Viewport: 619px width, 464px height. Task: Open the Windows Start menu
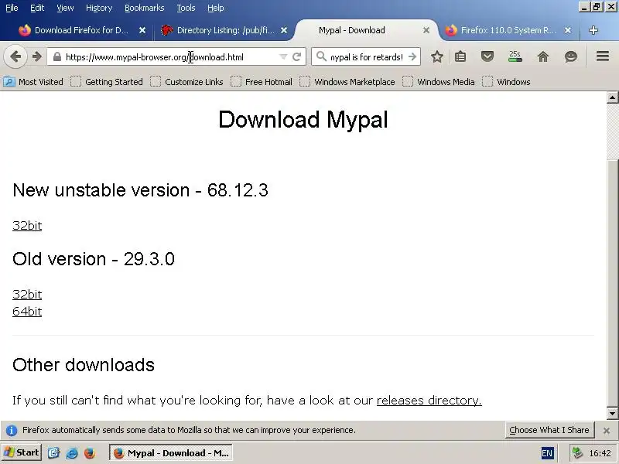tap(22, 452)
